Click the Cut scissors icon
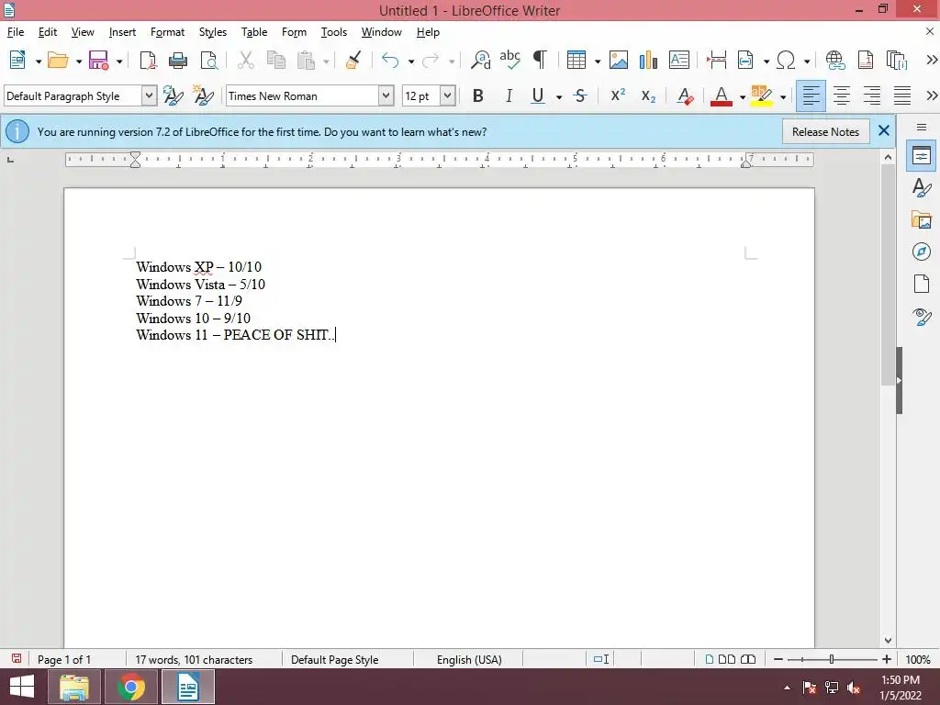The image size is (940, 705). (x=246, y=61)
